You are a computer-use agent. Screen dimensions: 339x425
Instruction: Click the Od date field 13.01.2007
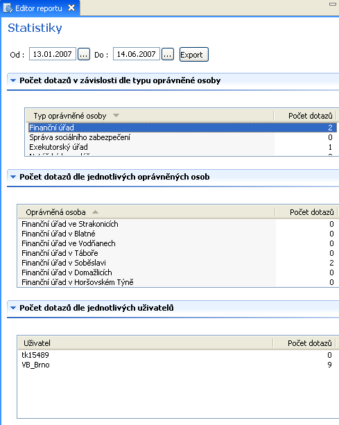pyautogui.click(x=52, y=54)
